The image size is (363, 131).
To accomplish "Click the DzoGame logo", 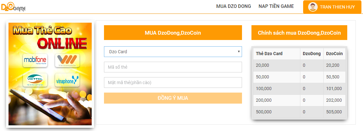I will [x=13, y=7].
